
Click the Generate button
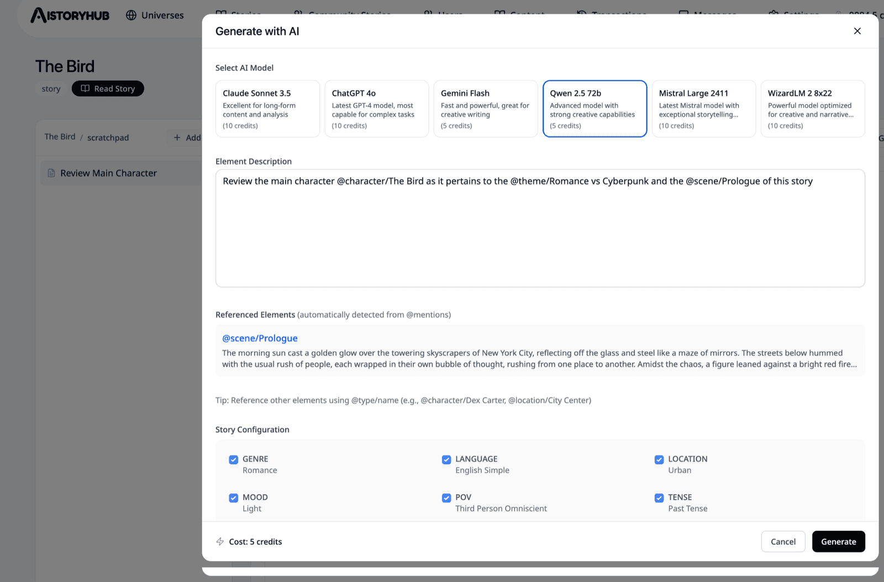point(838,542)
